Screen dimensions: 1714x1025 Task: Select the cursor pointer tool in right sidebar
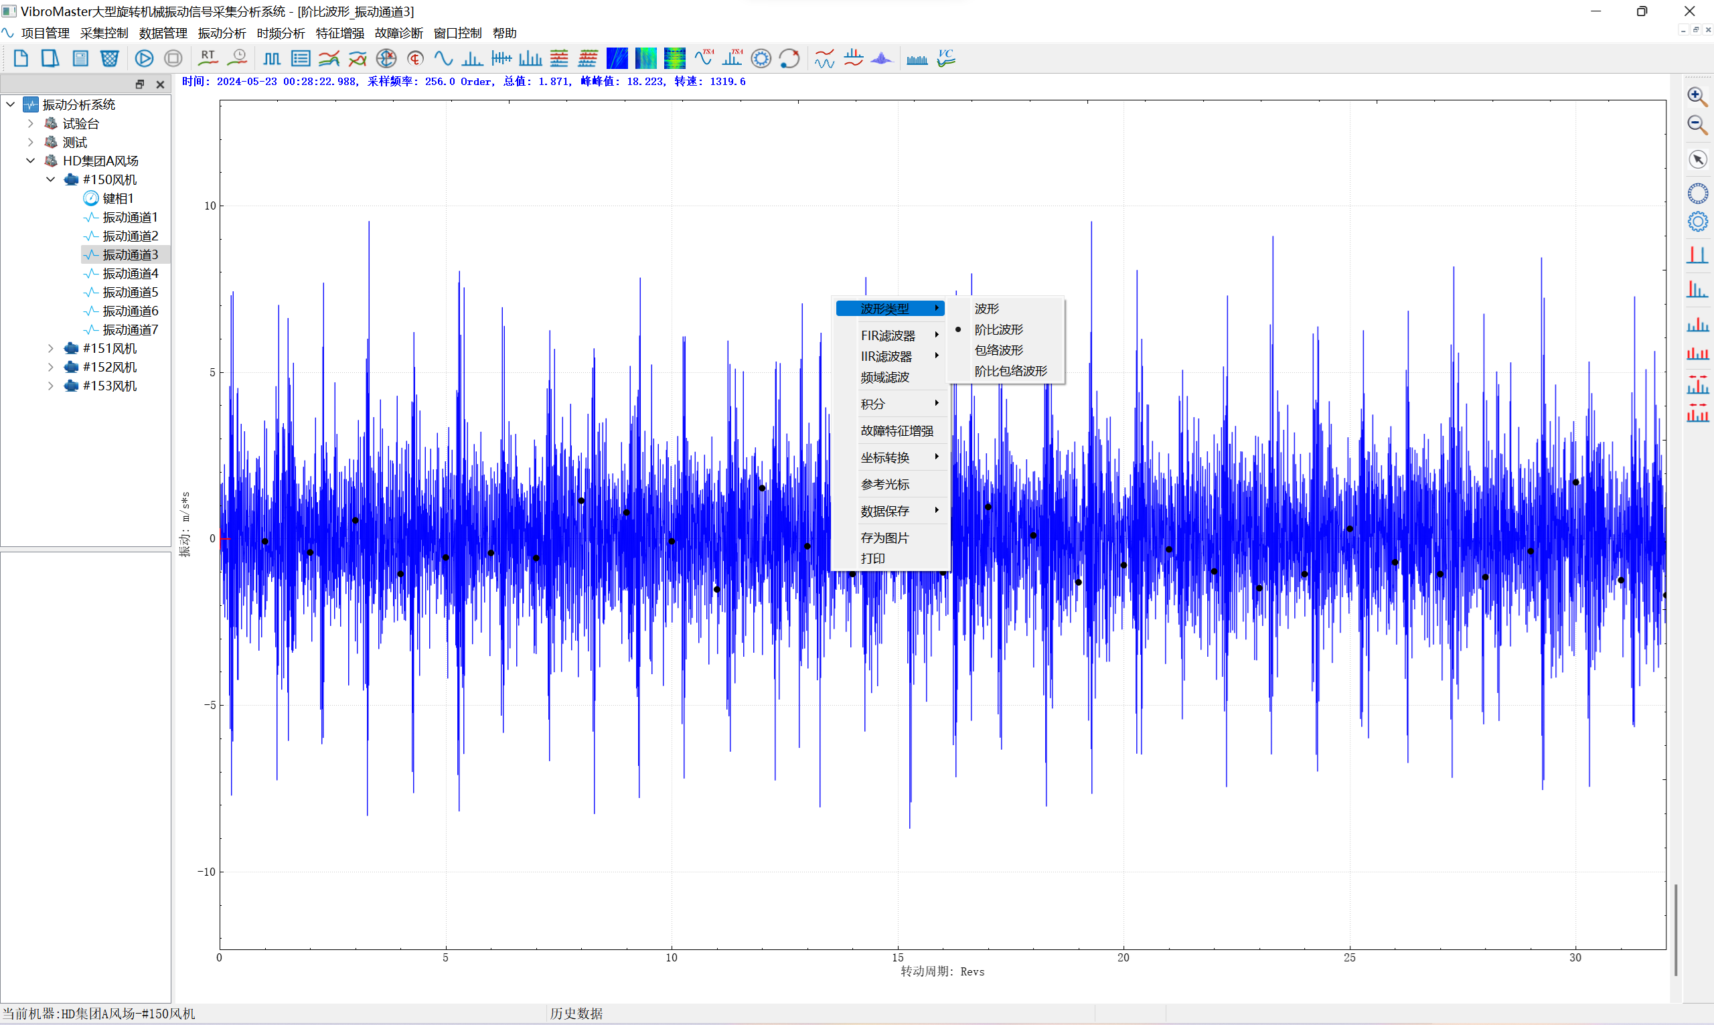[1697, 159]
